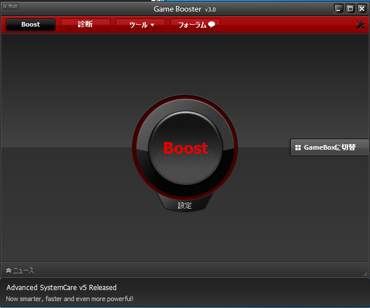Open the ツール dropdown menu
The height and width of the screenshot is (308, 370).
(x=140, y=24)
